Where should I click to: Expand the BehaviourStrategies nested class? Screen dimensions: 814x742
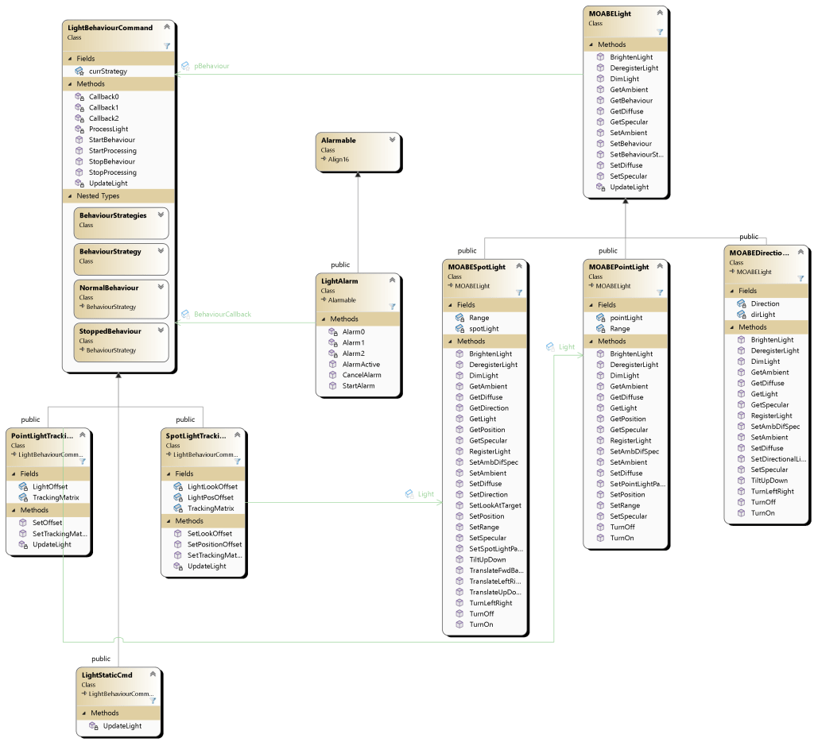[161, 215]
